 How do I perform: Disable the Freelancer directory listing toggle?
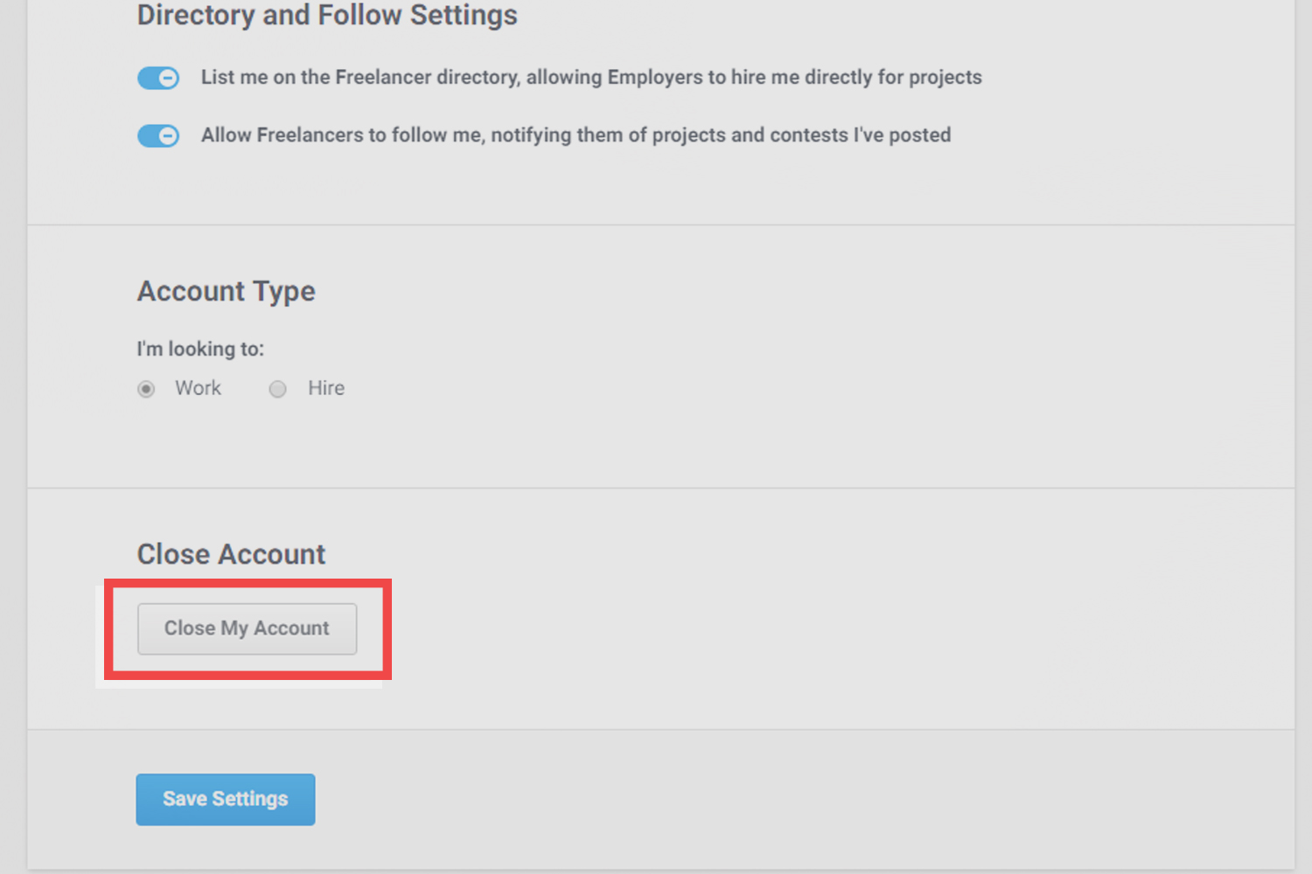point(157,78)
